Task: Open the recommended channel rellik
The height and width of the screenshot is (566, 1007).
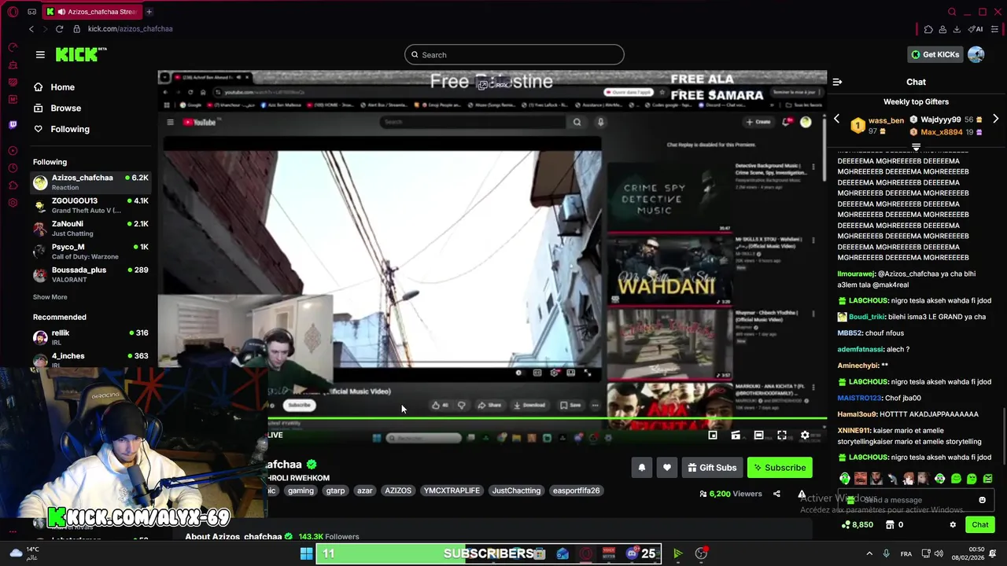Action: [90, 337]
